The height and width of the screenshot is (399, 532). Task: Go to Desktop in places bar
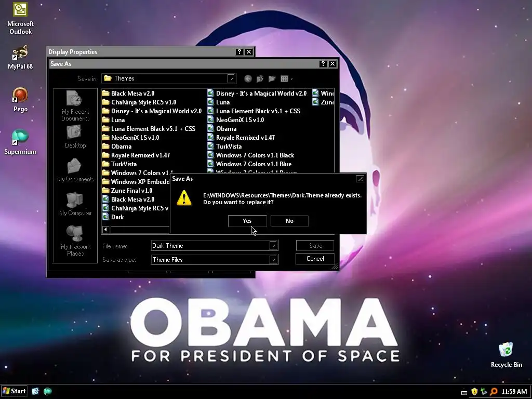75,137
